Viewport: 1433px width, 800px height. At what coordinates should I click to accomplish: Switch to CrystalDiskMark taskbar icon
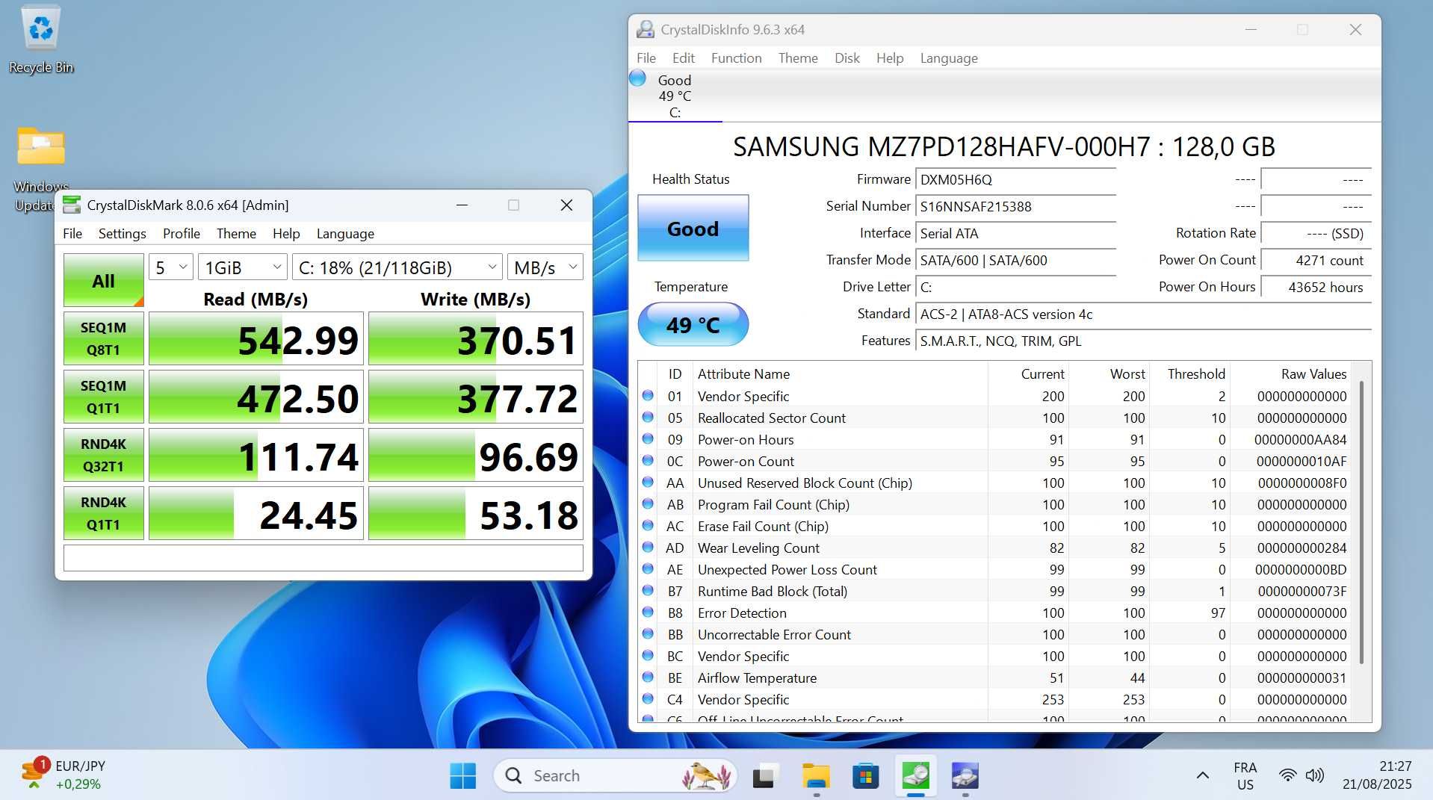(916, 776)
